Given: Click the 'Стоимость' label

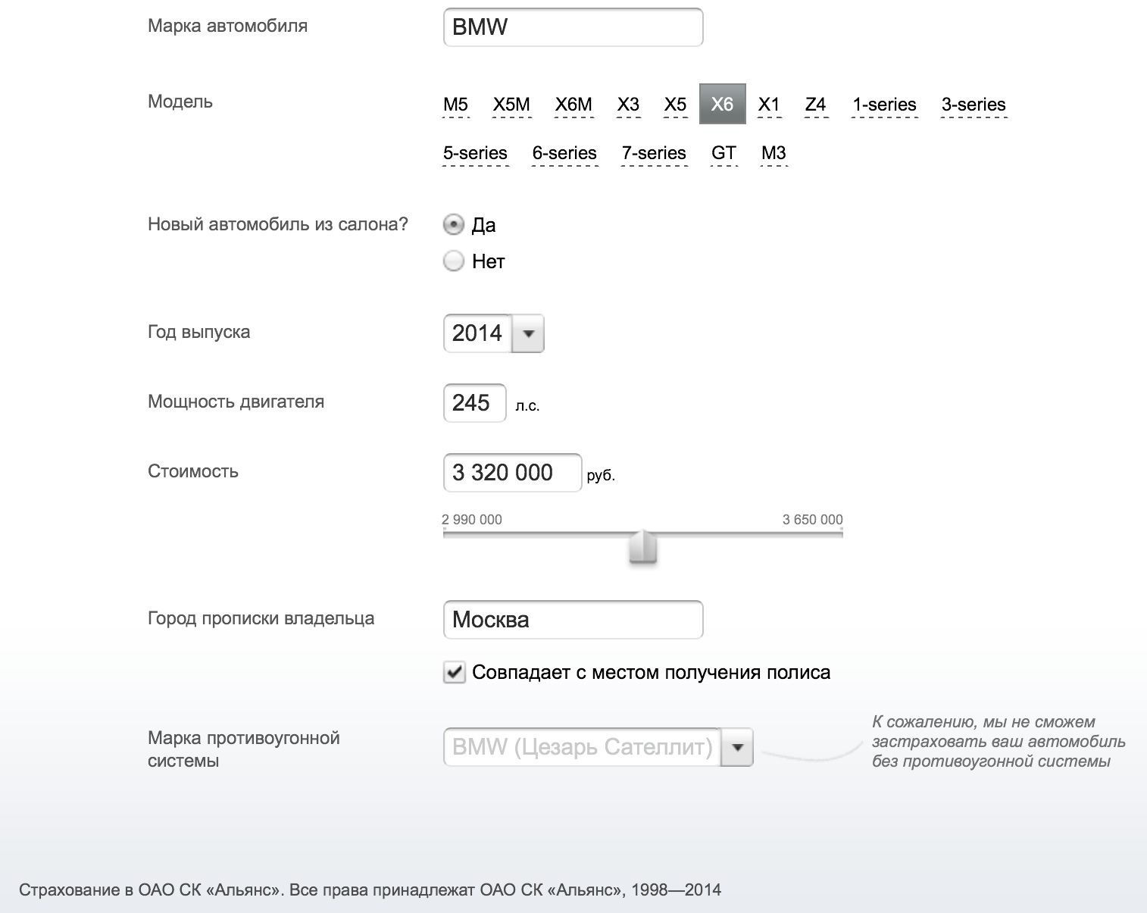Looking at the screenshot, I should 193,471.
